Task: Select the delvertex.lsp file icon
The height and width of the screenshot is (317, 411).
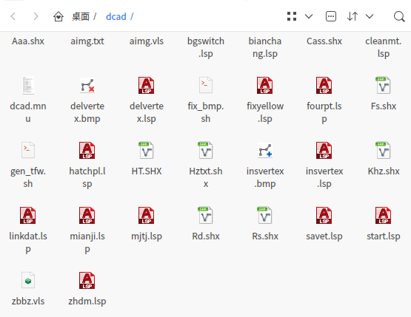Action: 147,85
